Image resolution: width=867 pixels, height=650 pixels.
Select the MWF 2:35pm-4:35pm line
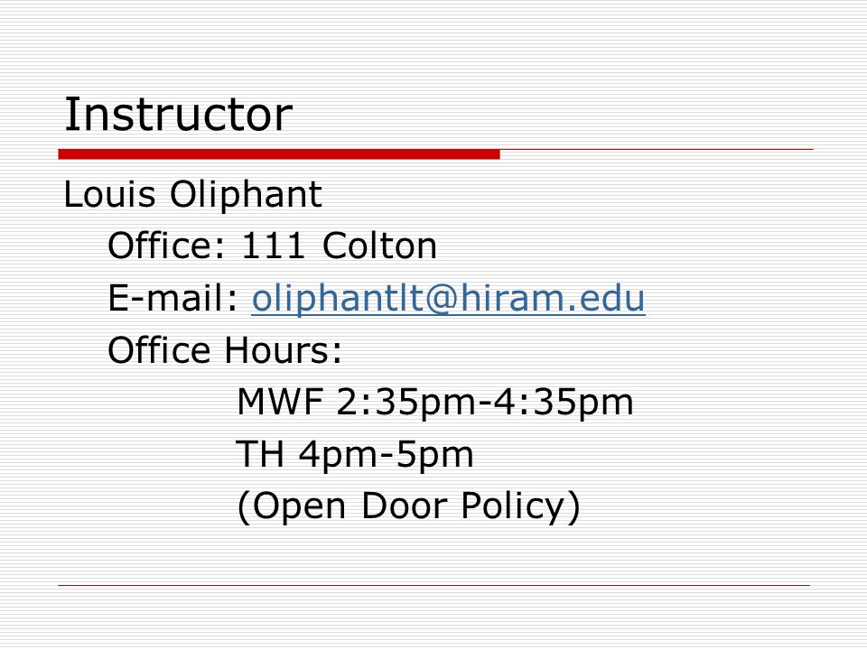435,403
